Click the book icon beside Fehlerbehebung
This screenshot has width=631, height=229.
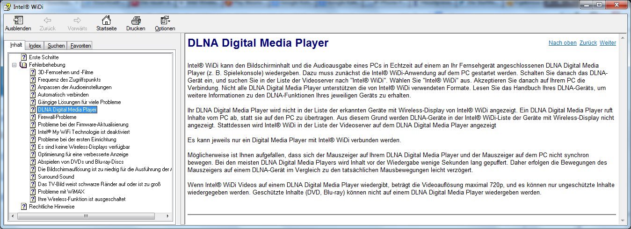point(23,65)
